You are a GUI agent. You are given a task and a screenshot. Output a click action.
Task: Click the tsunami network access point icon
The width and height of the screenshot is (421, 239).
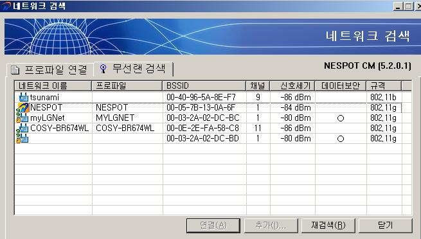click(24, 97)
